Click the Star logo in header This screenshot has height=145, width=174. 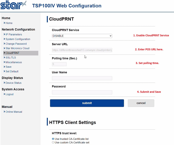pos(14,5)
